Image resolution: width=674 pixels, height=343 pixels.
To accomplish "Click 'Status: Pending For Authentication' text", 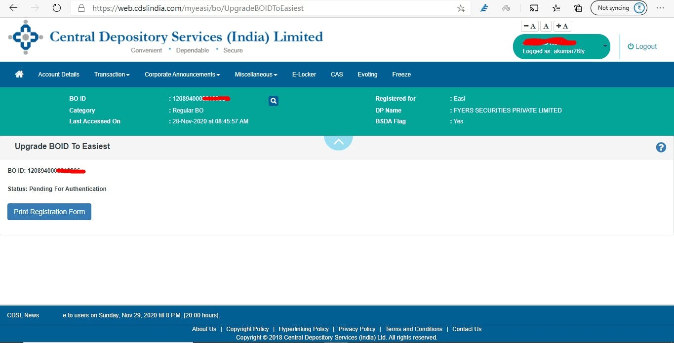I will coord(57,189).
